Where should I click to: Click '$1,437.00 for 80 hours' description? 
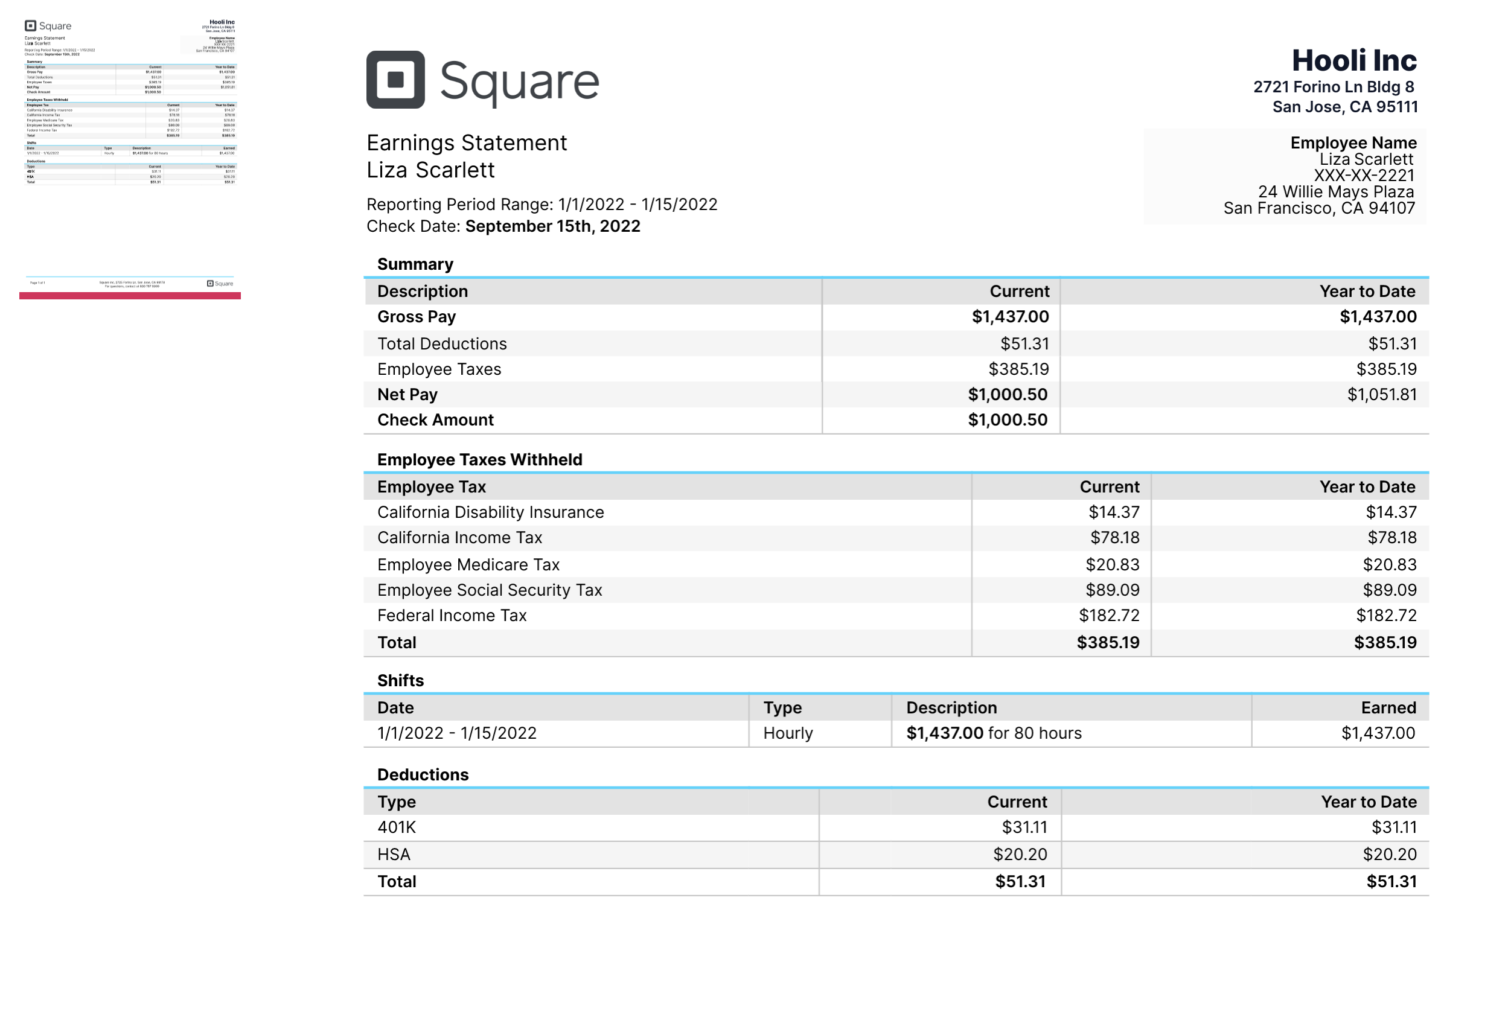pos(994,733)
